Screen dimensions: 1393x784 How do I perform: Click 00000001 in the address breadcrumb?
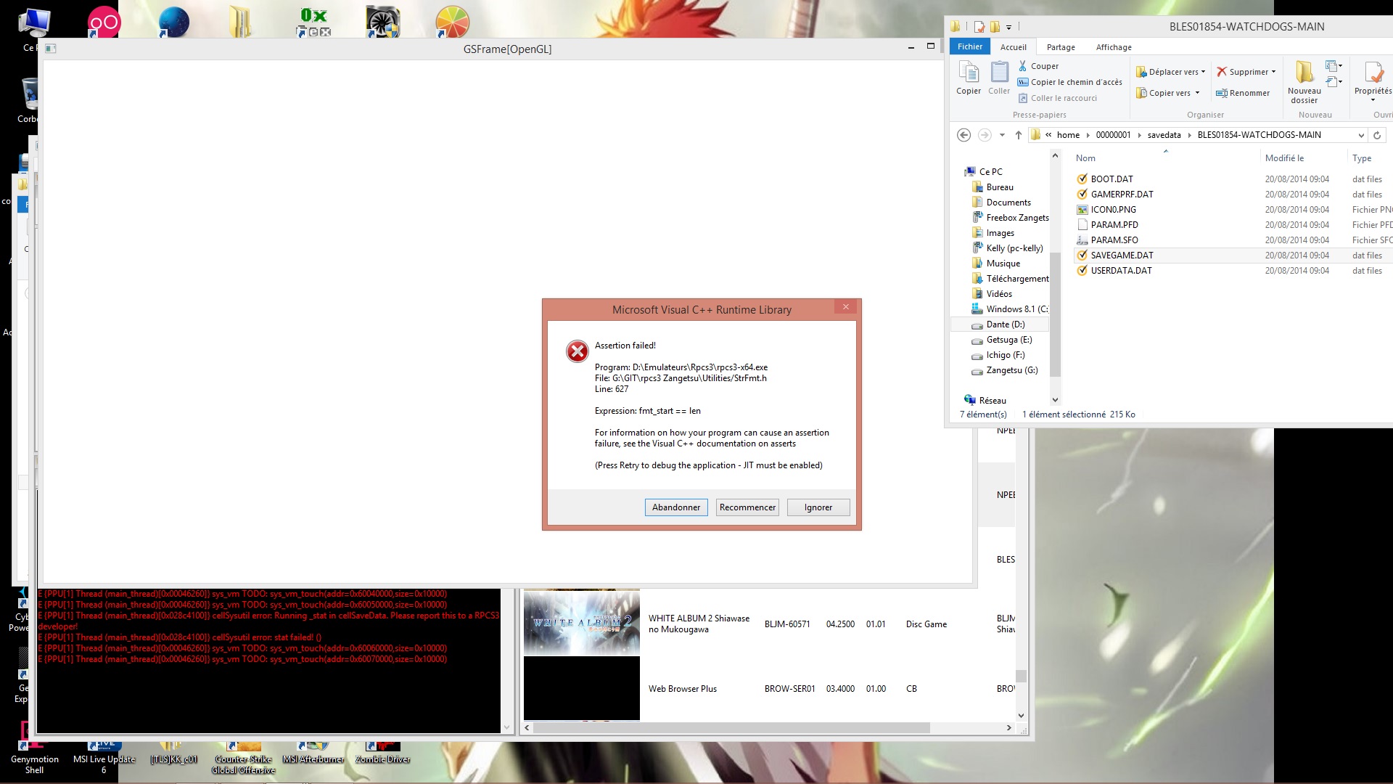(x=1113, y=135)
